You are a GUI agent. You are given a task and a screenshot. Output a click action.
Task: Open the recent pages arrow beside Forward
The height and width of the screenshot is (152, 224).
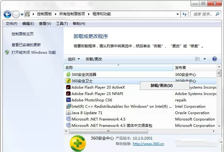point(22,15)
